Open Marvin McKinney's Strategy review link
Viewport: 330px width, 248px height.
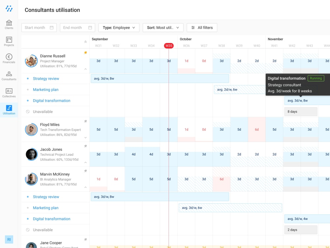coord(46,197)
